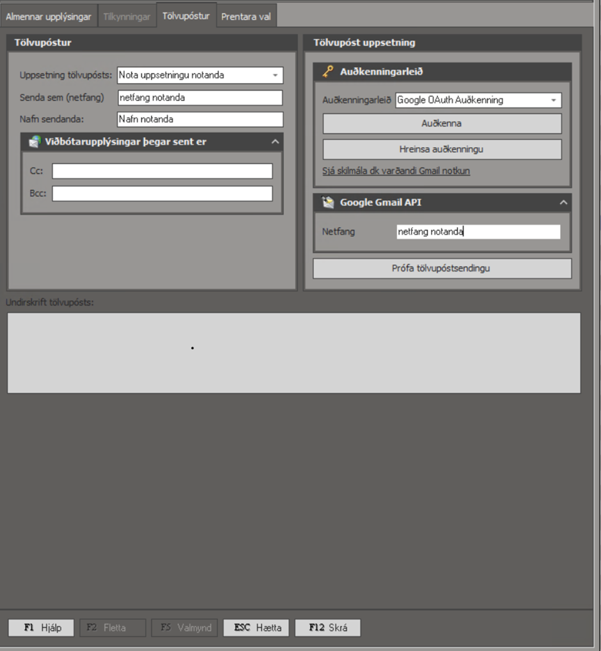Focus the Nafn sendanda text field
Viewport: 601px width, 651px height.
coord(200,120)
